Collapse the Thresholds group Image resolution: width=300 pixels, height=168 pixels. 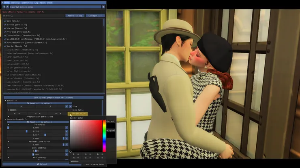[9, 124]
